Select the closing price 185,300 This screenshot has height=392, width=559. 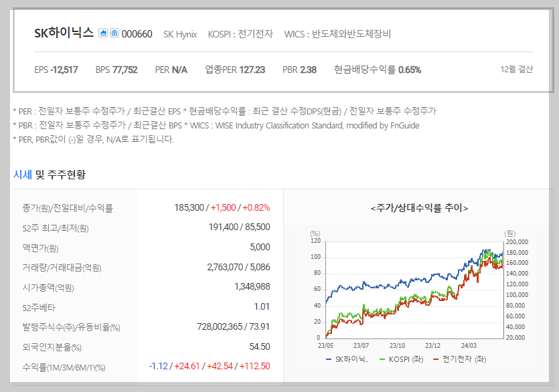(189, 208)
